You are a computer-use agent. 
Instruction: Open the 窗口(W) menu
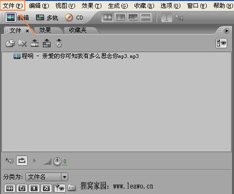point(197,6)
